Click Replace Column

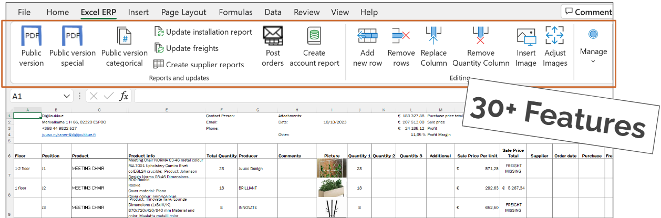433,47
